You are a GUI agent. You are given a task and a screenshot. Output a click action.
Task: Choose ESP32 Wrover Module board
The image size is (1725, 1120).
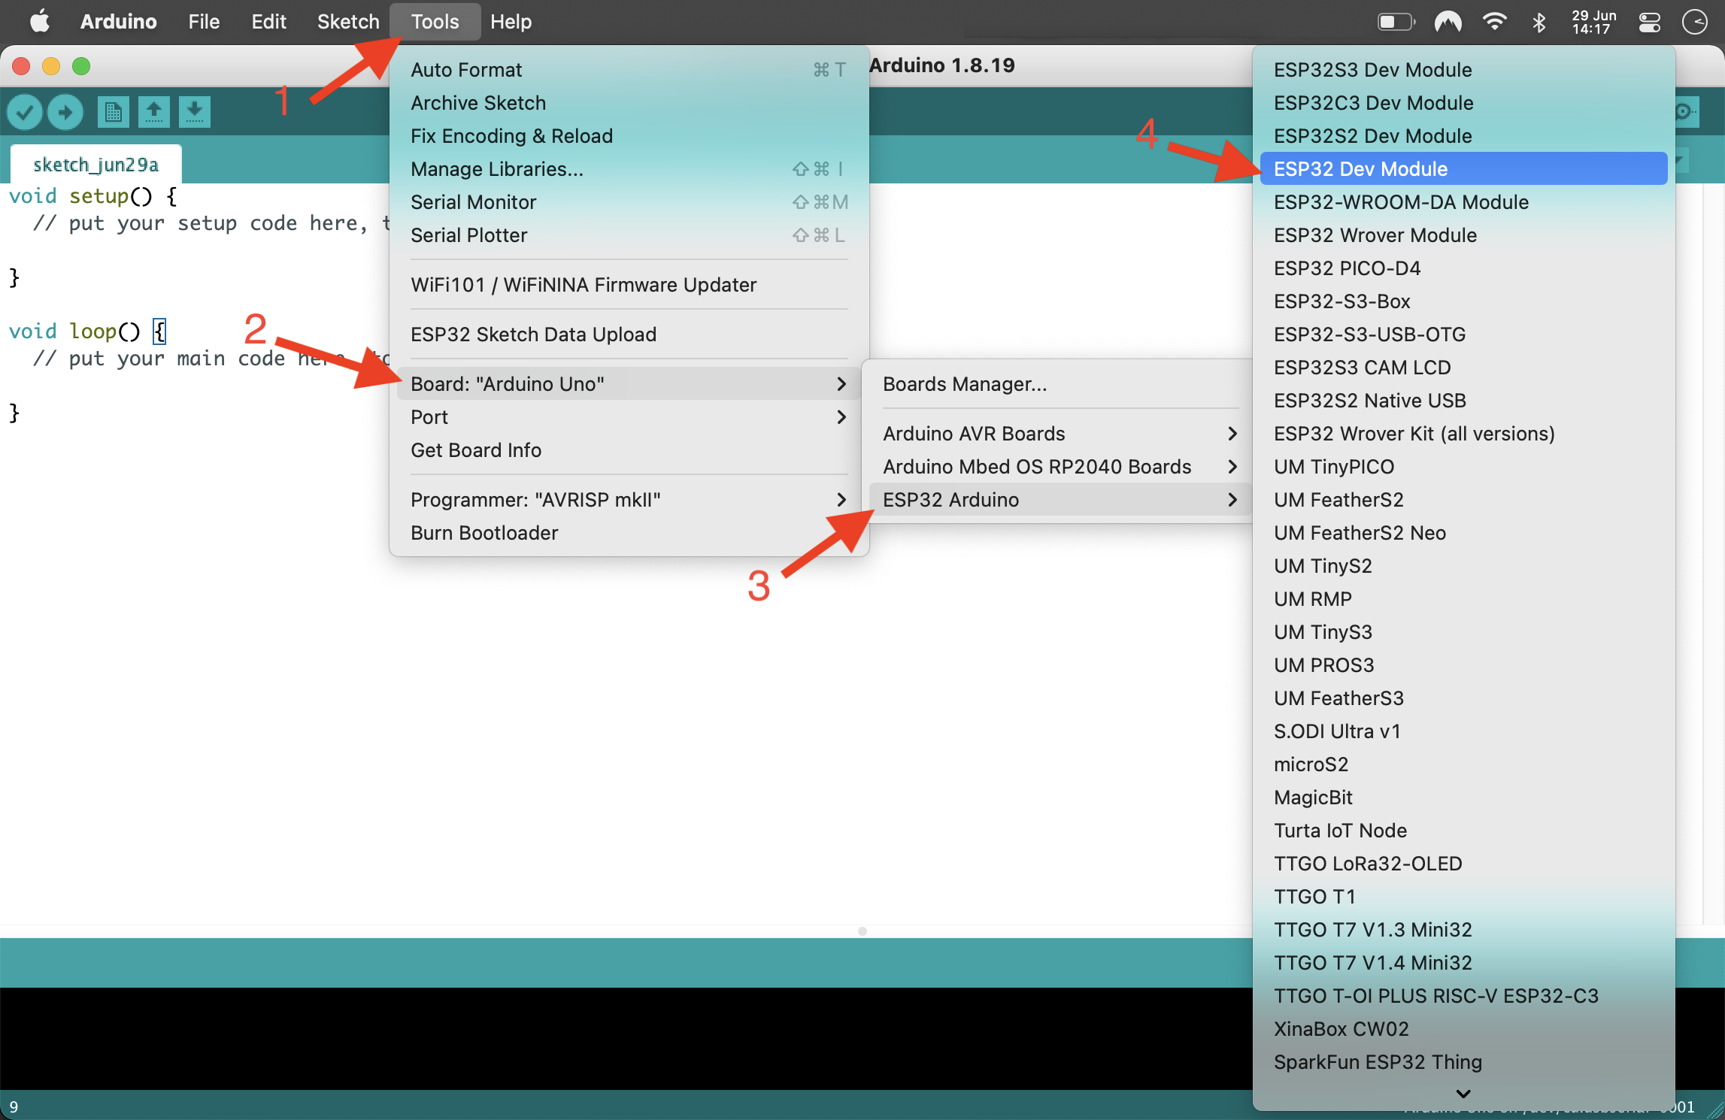tap(1375, 235)
